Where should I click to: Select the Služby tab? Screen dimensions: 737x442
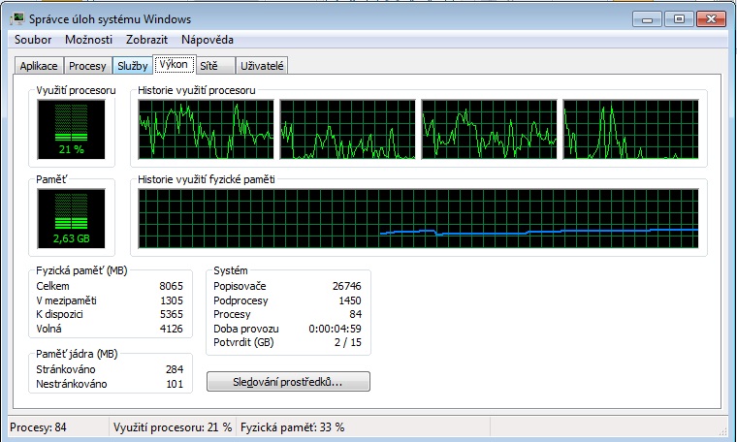coord(132,66)
